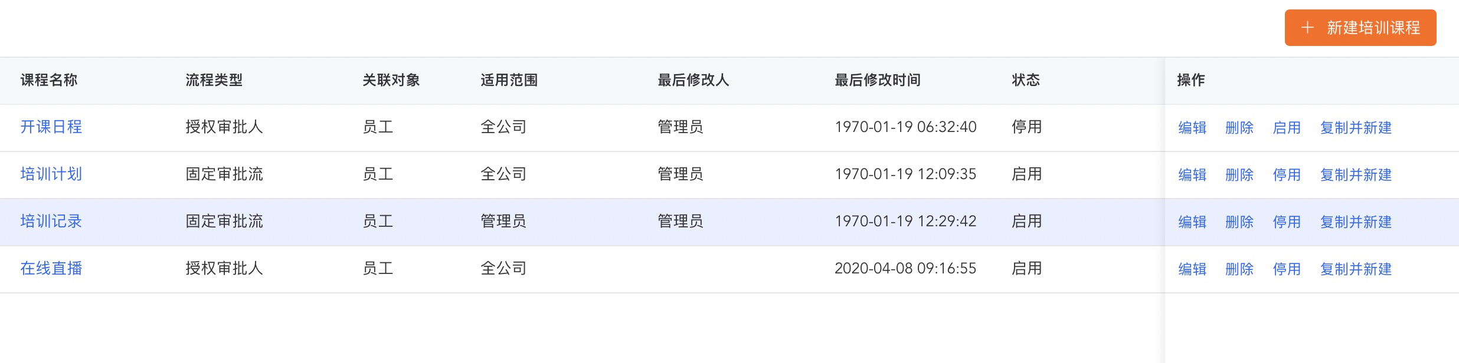Disable the 培训计划 course via 停用

point(1287,175)
